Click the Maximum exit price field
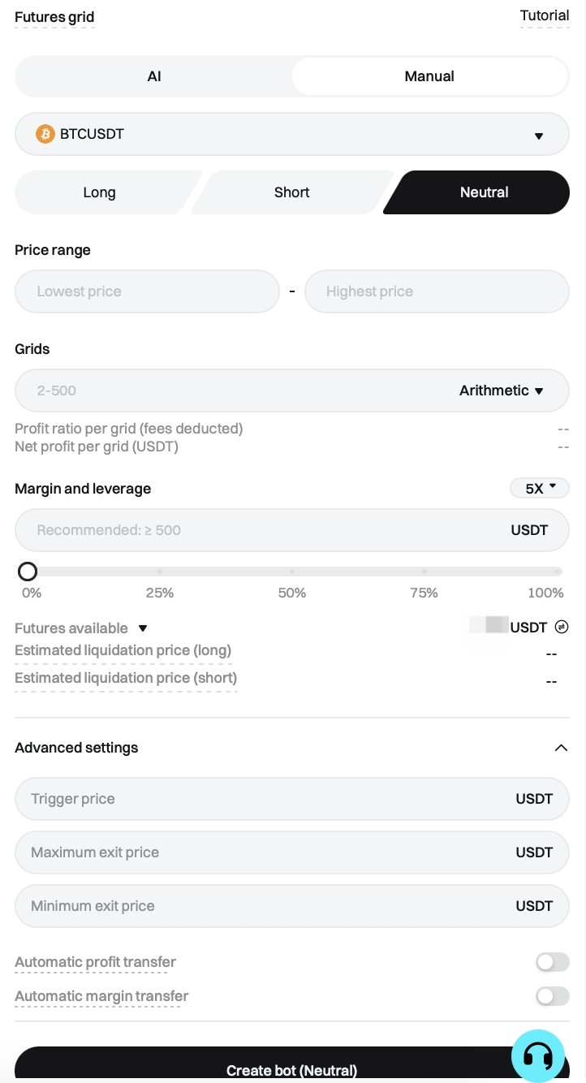This screenshot has height=1083, width=586. pyautogui.click(x=260, y=852)
